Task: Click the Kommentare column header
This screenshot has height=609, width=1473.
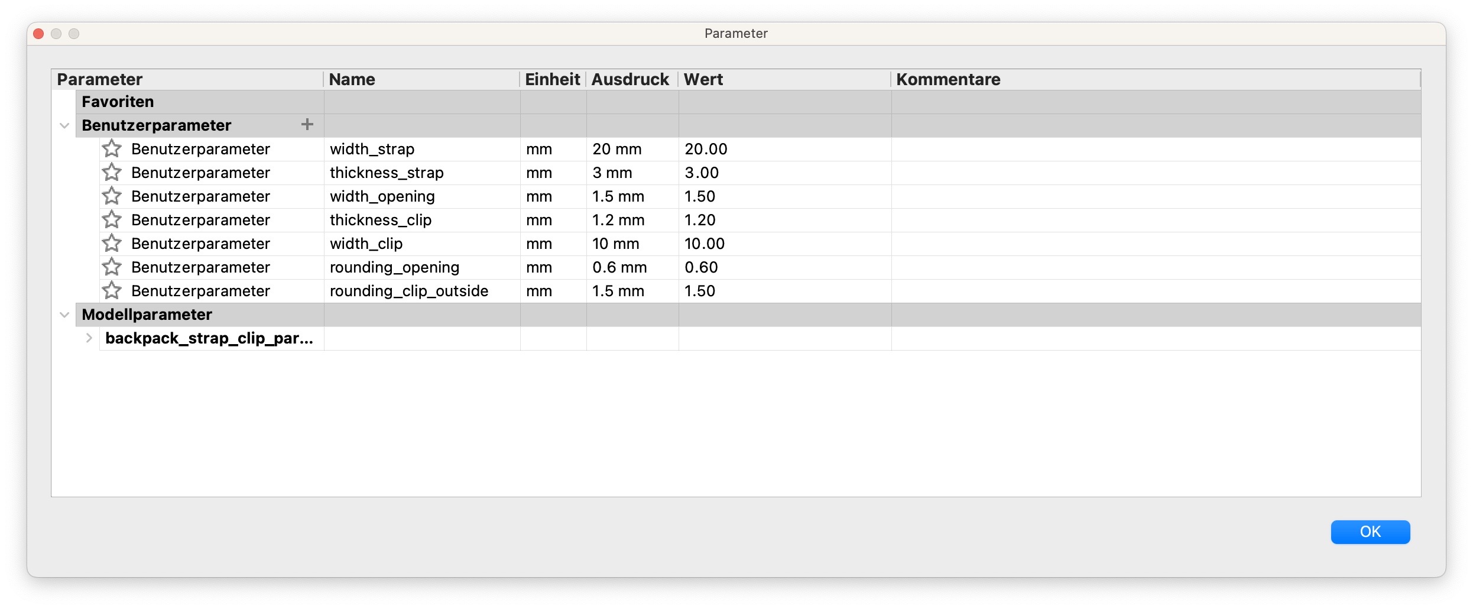Action: [1156, 79]
